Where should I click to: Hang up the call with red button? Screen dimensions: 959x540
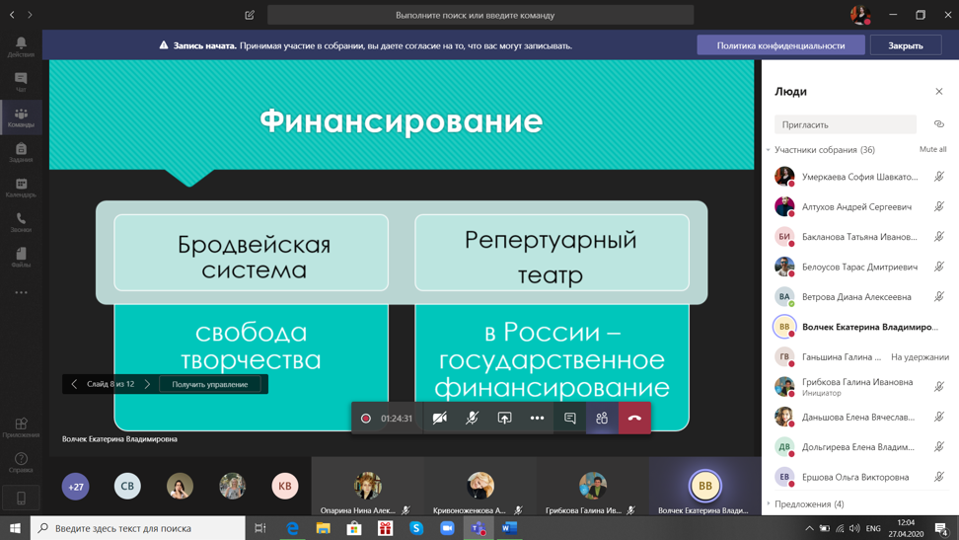pos(634,418)
